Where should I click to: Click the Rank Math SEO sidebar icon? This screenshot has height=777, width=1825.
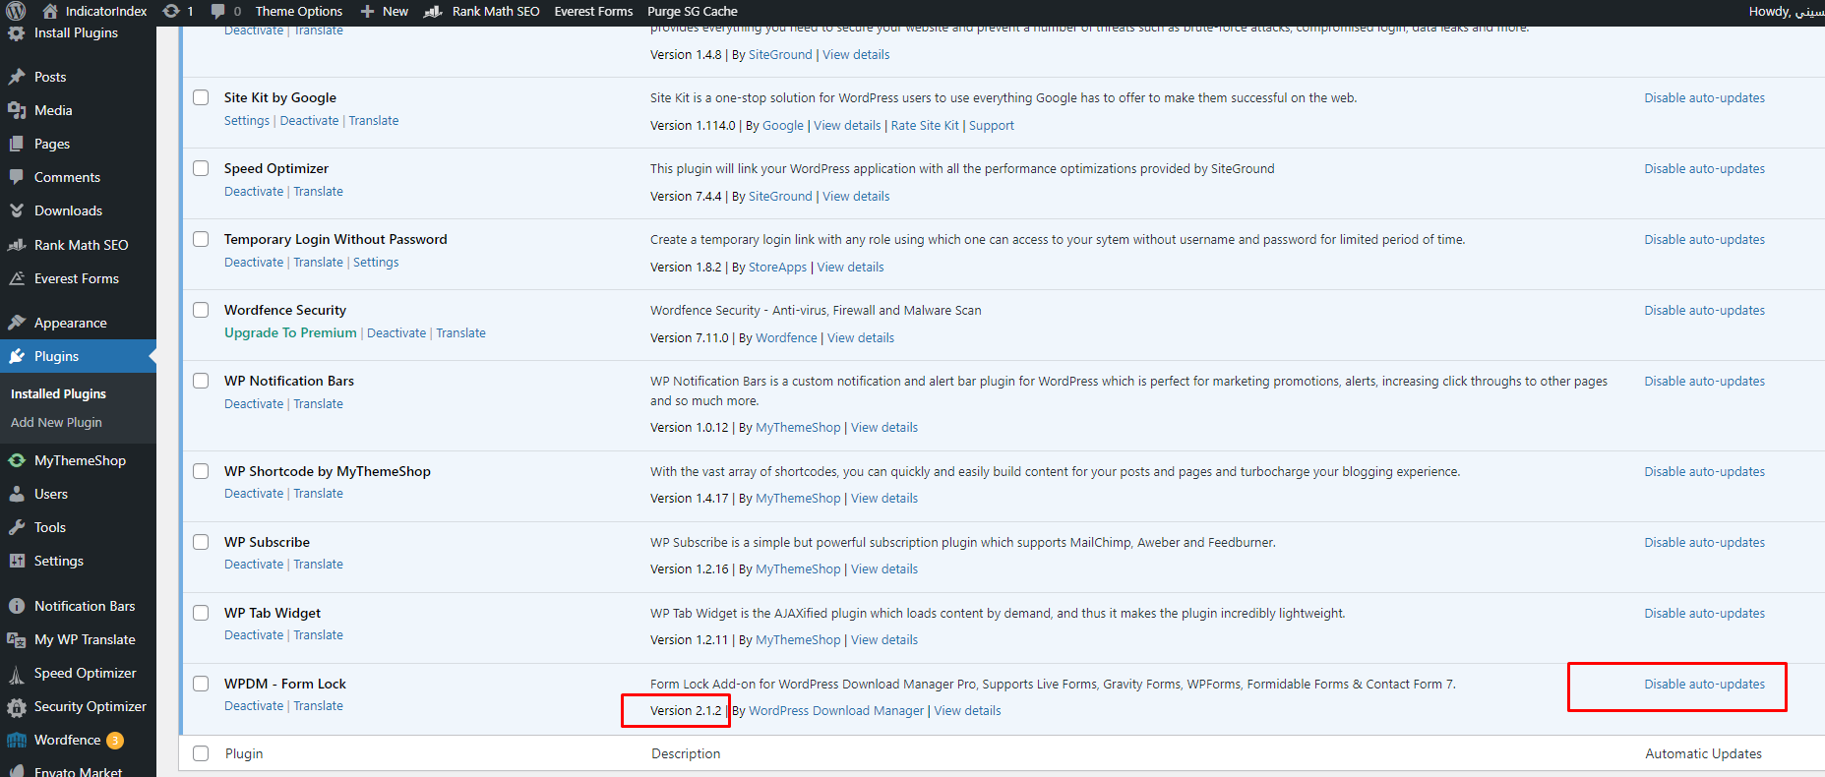coord(17,245)
